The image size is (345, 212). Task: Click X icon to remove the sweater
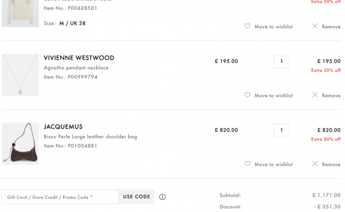pyautogui.click(x=315, y=26)
